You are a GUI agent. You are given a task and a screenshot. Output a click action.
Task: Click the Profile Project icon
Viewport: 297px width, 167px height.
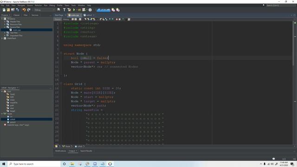84,10
